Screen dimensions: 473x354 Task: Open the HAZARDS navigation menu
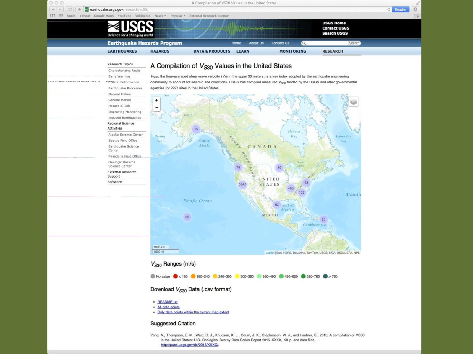point(160,51)
